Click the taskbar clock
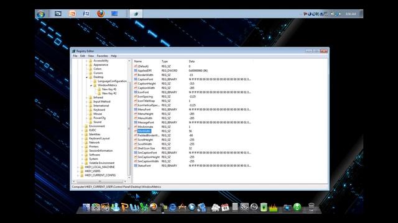This screenshot has width=398, height=223. 351,14
